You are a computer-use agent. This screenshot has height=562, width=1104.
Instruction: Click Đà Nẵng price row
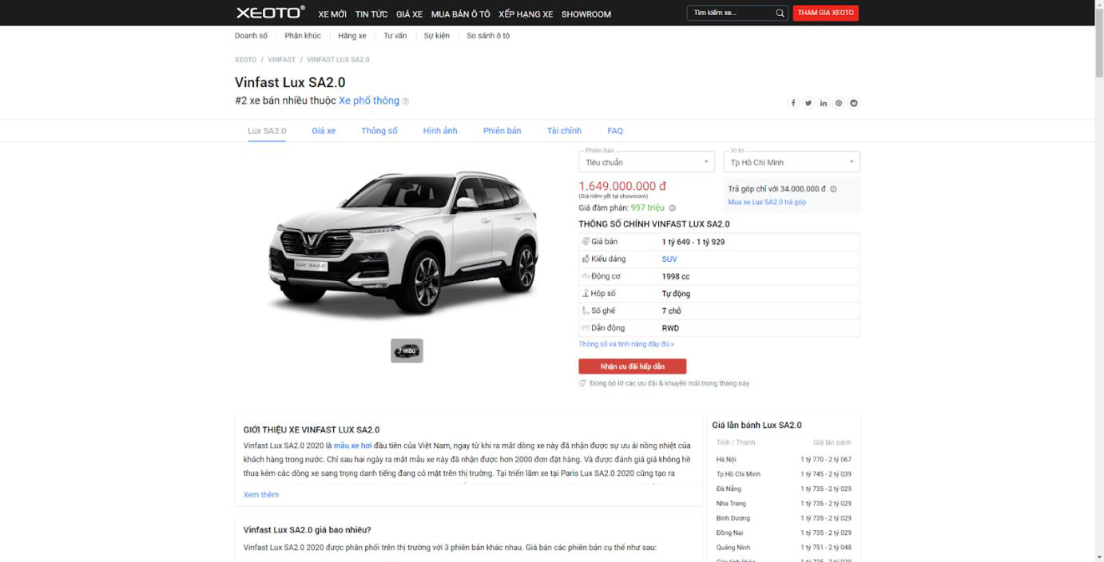784,489
